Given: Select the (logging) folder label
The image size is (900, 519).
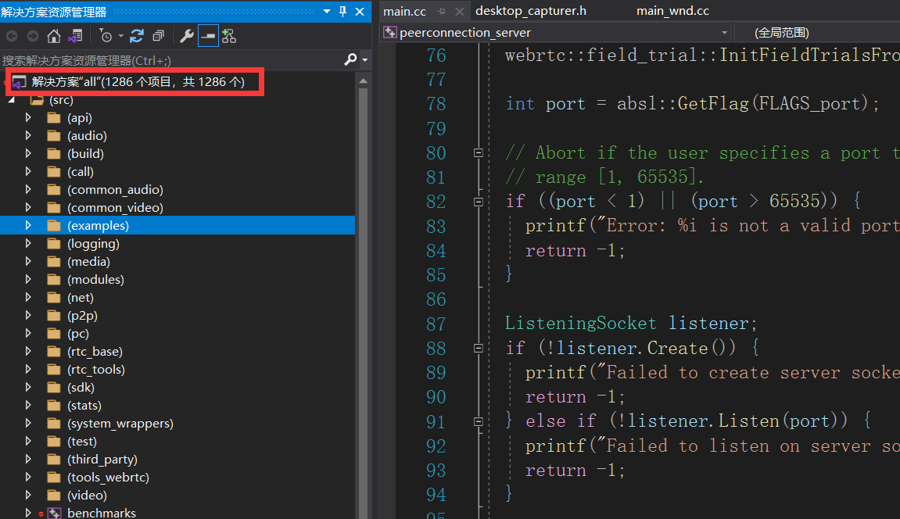Looking at the screenshot, I should pyautogui.click(x=93, y=244).
